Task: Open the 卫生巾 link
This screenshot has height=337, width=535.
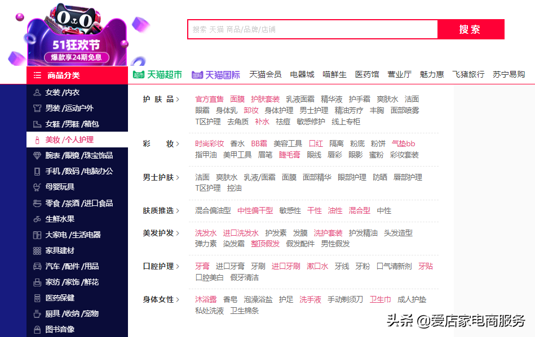Action: (380, 299)
